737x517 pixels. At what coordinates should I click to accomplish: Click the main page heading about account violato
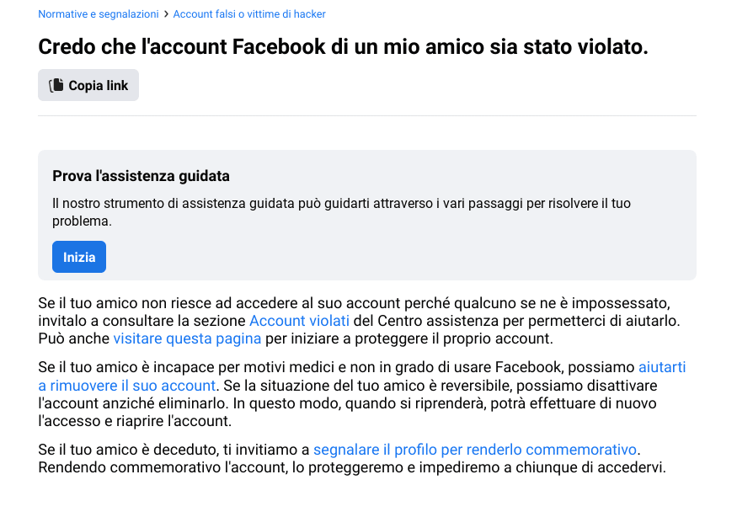pyautogui.click(x=343, y=46)
